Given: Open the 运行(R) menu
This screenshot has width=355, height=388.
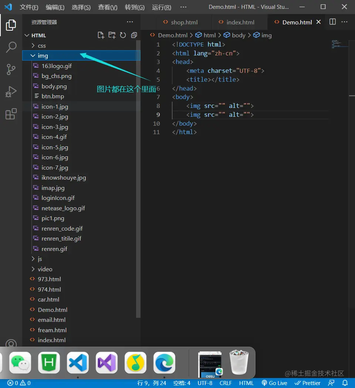Looking at the screenshot, I should click(x=162, y=7).
